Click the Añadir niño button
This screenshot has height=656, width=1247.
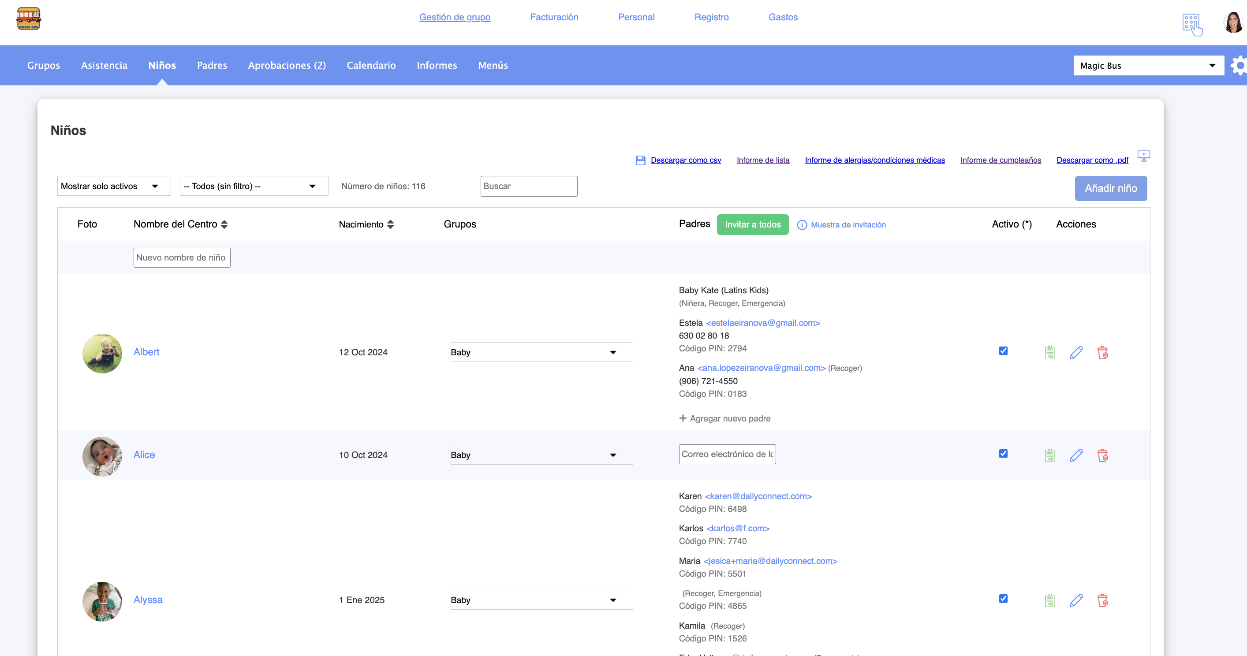coord(1110,188)
